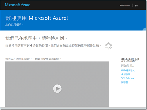The image size is (147, 110).
Task: Click the 教學課程 heading
Action: 130,60
